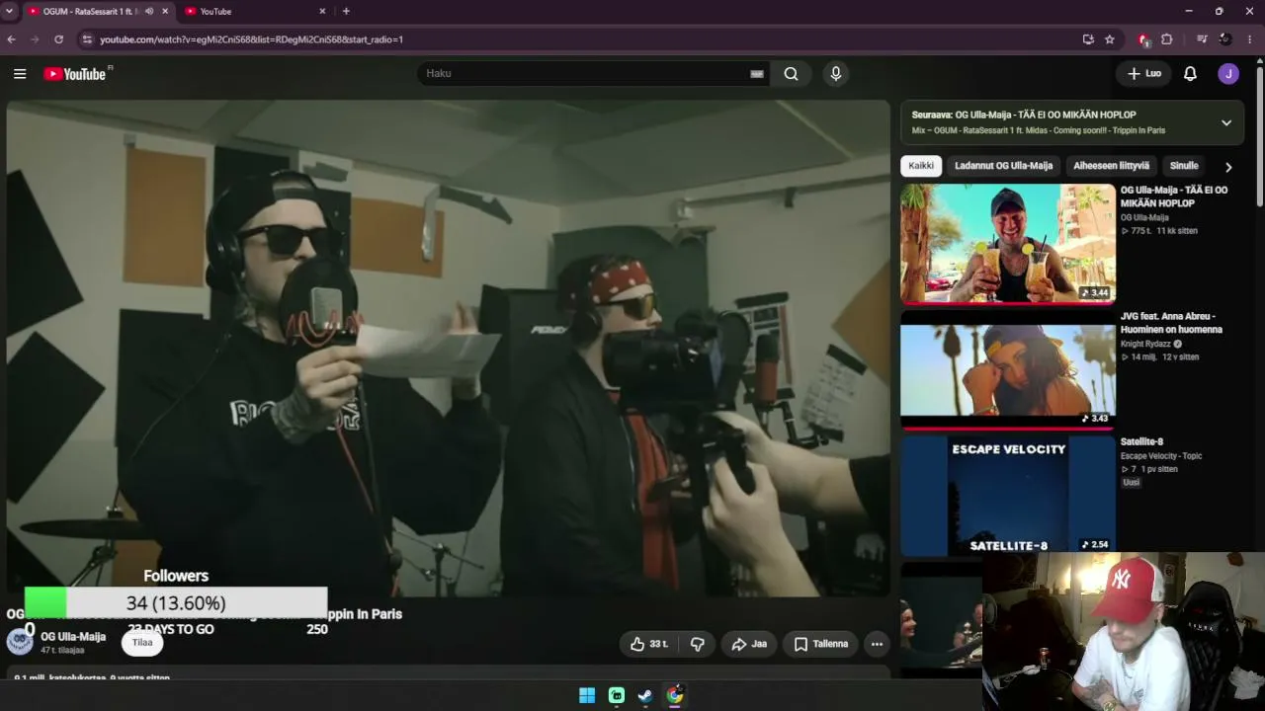
Task: Mute the OGUM tab audio icon
Action: tap(149, 11)
